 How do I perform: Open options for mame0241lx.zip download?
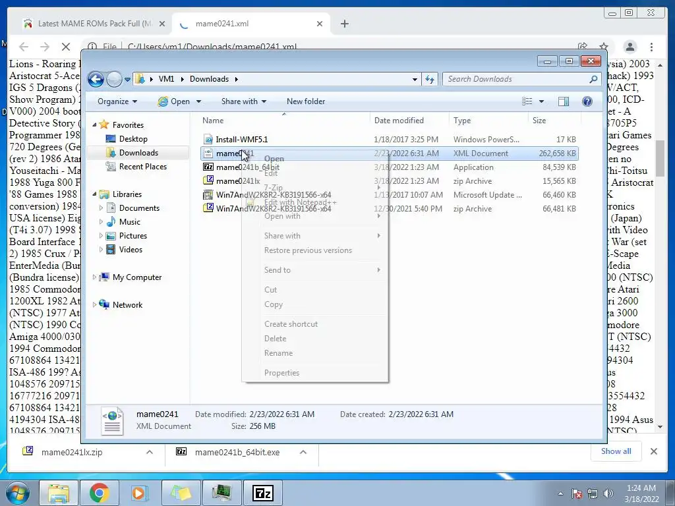coord(150,452)
